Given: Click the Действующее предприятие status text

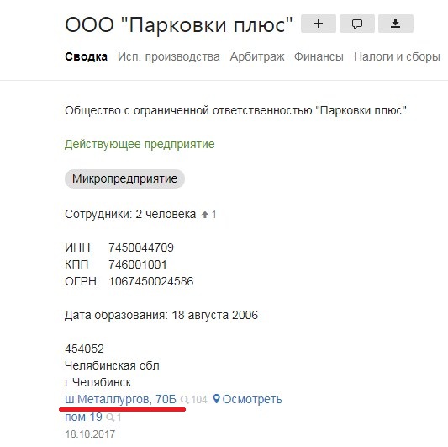Looking at the screenshot, I should [140, 144].
